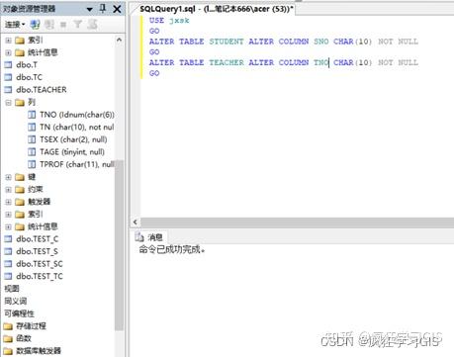Viewport: 454px width, 357px height.
Task: Pin the 对象资源管理器 panel with pushpin icon
Action: pos(103,9)
